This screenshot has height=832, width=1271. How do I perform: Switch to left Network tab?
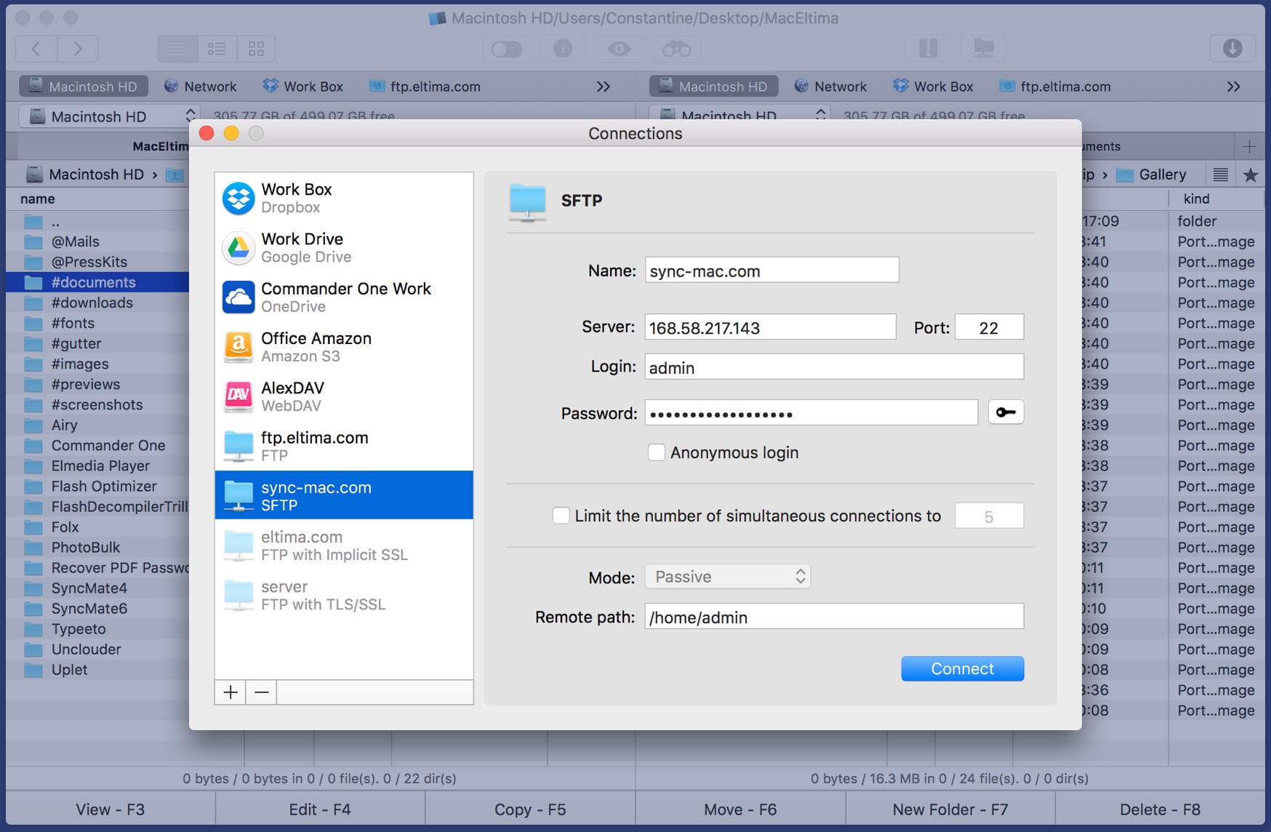tap(201, 87)
